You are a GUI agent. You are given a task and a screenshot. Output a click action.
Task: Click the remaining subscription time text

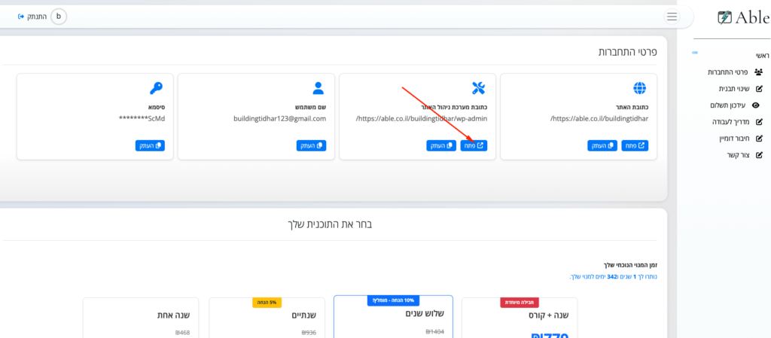pos(613,276)
